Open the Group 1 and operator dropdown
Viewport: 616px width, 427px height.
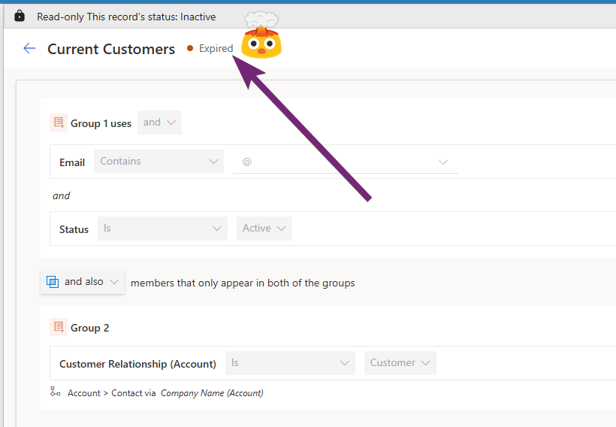pos(159,123)
